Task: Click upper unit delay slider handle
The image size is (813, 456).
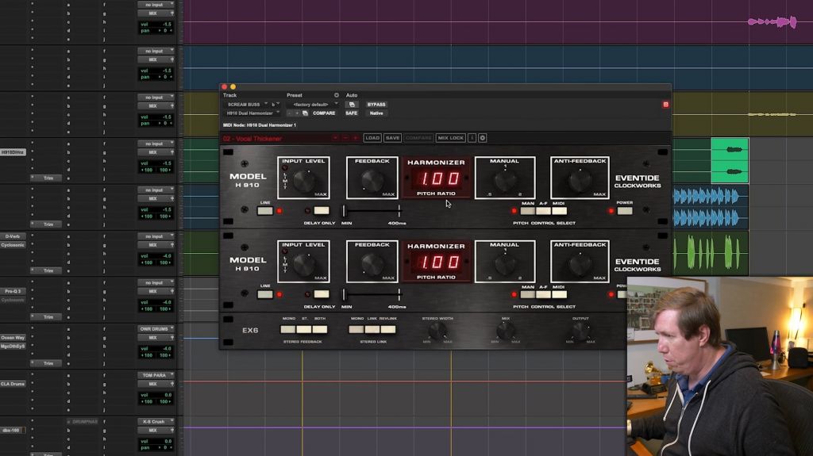Action: [x=344, y=210]
